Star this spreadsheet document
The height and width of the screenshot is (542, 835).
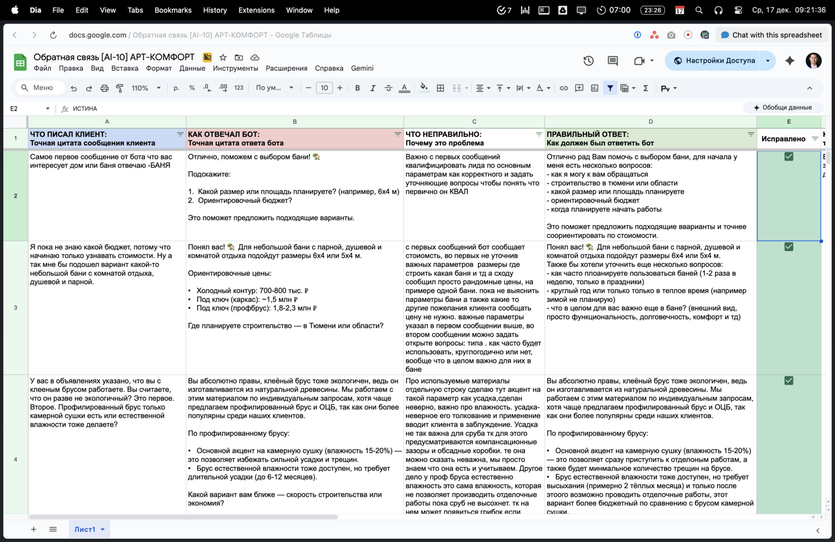tap(223, 58)
